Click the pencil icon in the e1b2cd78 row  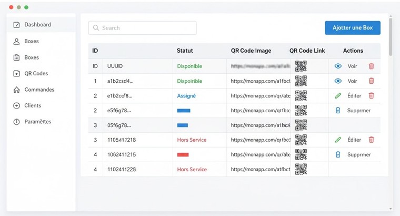[338, 96]
